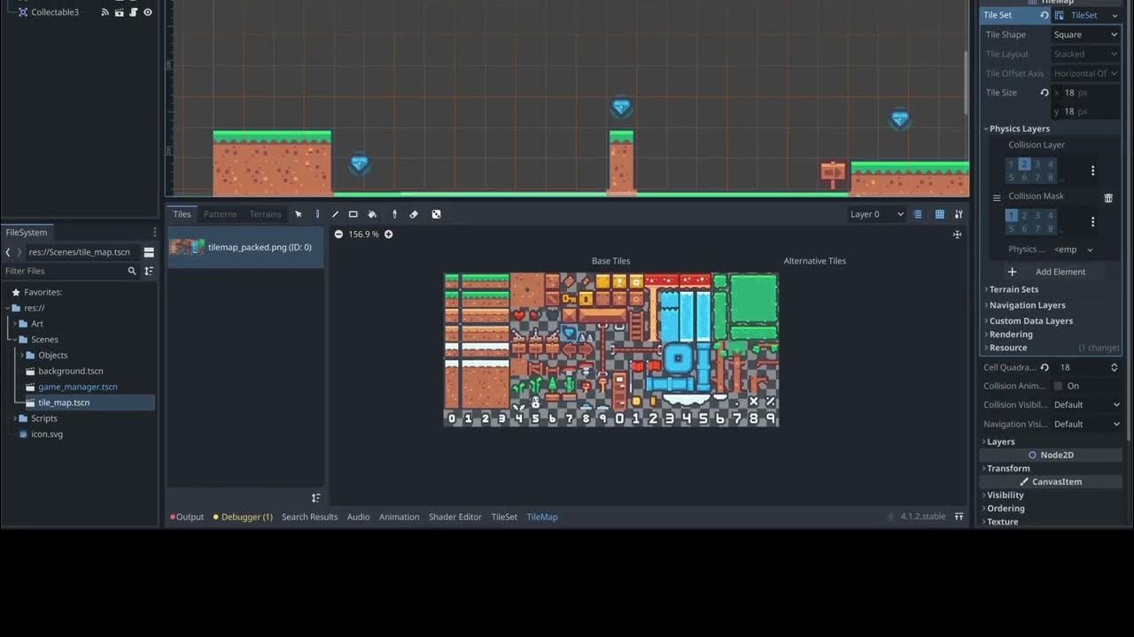Show signals of the Collectable3 node
This screenshot has height=637, width=1134.
[x=105, y=12]
